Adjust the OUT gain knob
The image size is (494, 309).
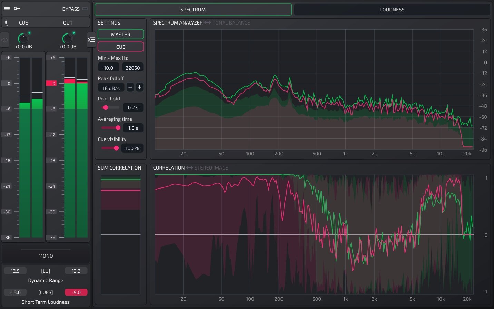tap(67, 38)
